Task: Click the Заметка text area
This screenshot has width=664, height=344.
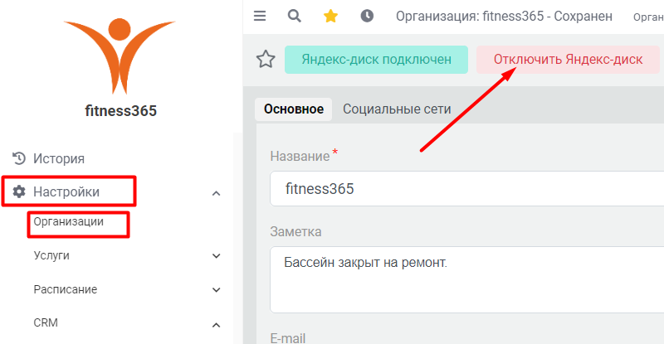Action: click(x=466, y=279)
